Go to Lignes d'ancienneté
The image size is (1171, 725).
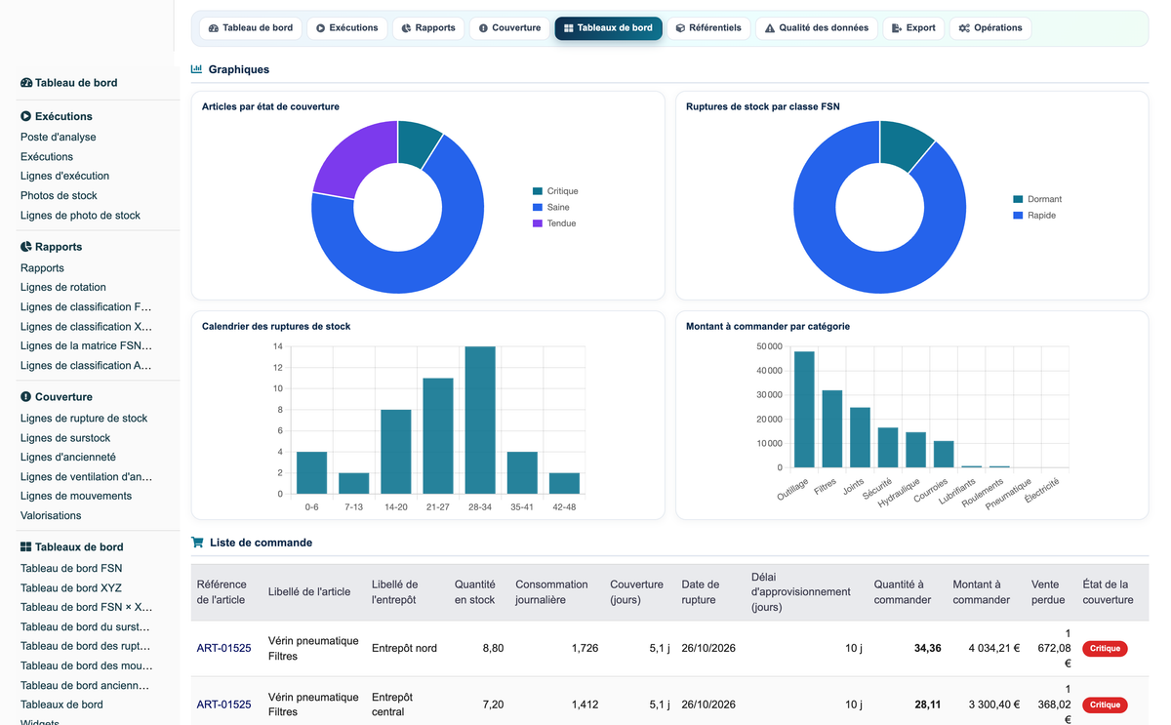(x=68, y=458)
